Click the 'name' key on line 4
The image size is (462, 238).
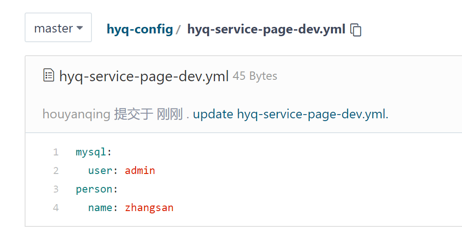100,208
